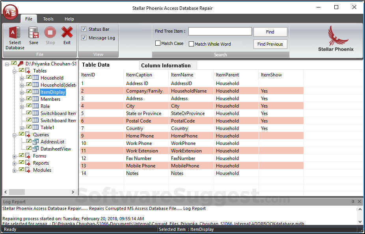Collapse the Queries node
This screenshot has width=365, height=234.
click(x=15, y=136)
